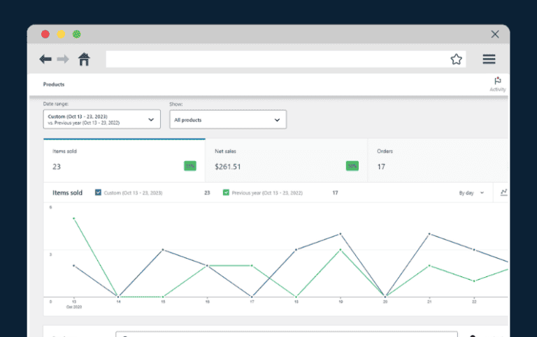Viewport: 537px width, 337px height.
Task: Open the hamburger menu icon
Action: pyautogui.click(x=489, y=59)
